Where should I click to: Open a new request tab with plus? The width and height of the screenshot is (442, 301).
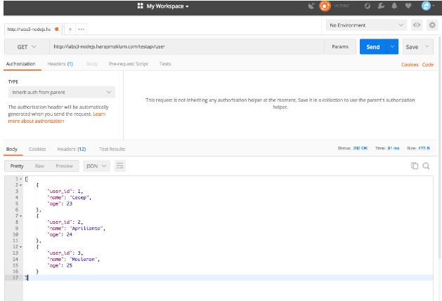click(x=70, y=29)
